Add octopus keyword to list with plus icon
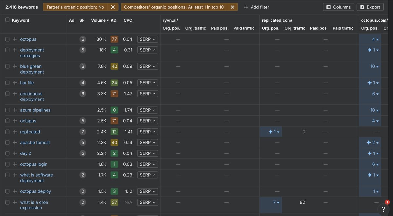Screen dimensions: 393x216 point(15,39)
